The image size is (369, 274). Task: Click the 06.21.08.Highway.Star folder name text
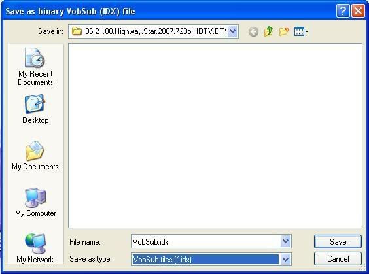[156, 31]
